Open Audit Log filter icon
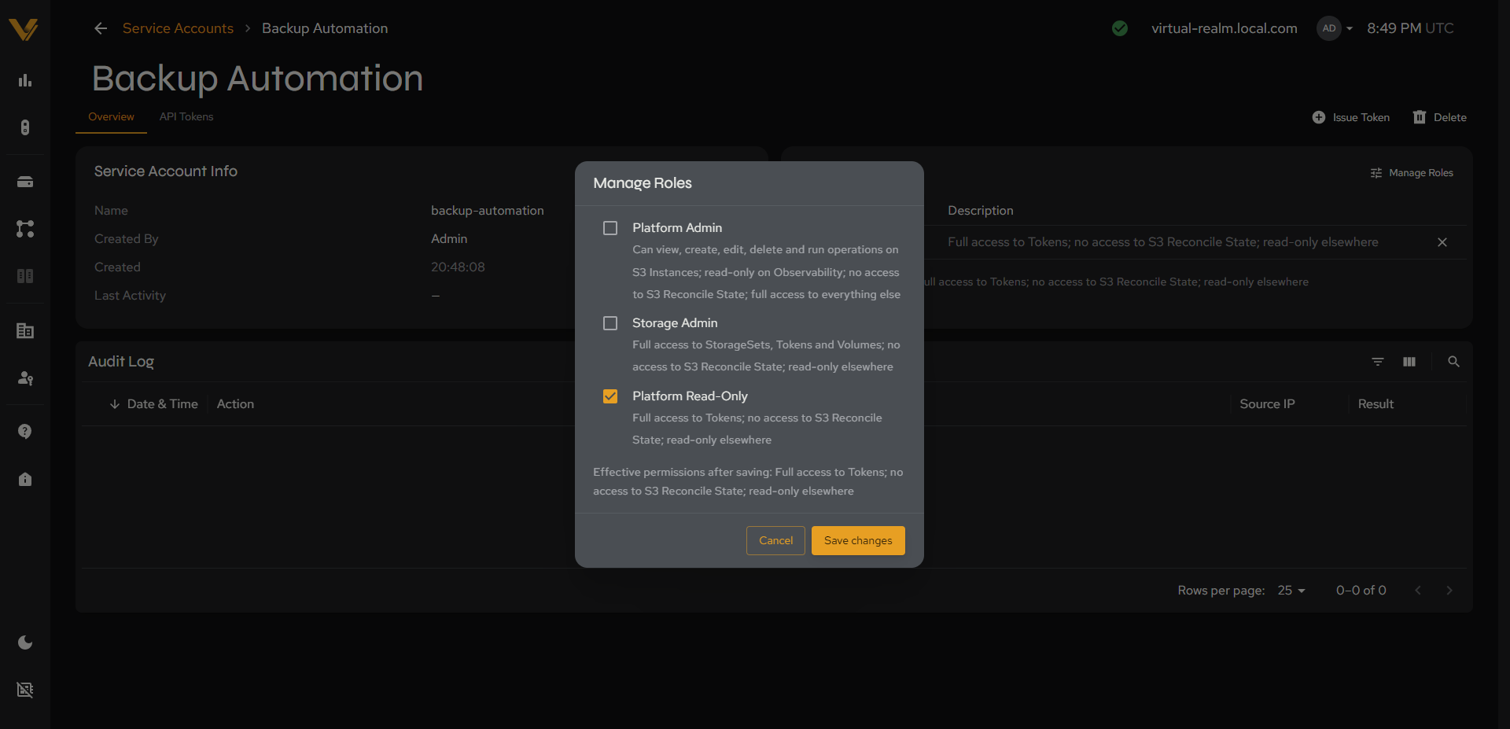Screen dimensions: 1510x729 click(1378, 362)
